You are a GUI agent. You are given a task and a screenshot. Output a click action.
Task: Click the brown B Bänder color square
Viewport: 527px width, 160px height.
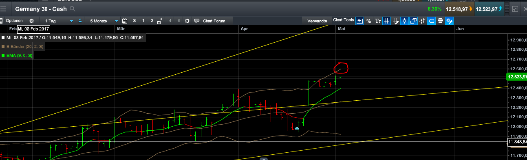(3, 47)
